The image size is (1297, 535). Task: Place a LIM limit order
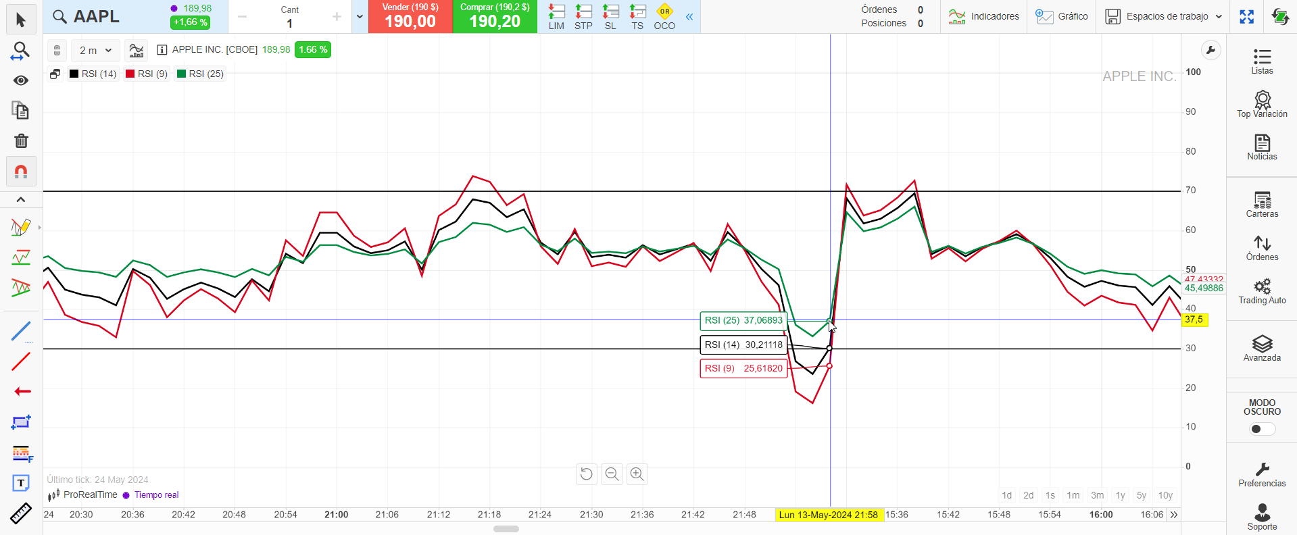tap(556, 17)
